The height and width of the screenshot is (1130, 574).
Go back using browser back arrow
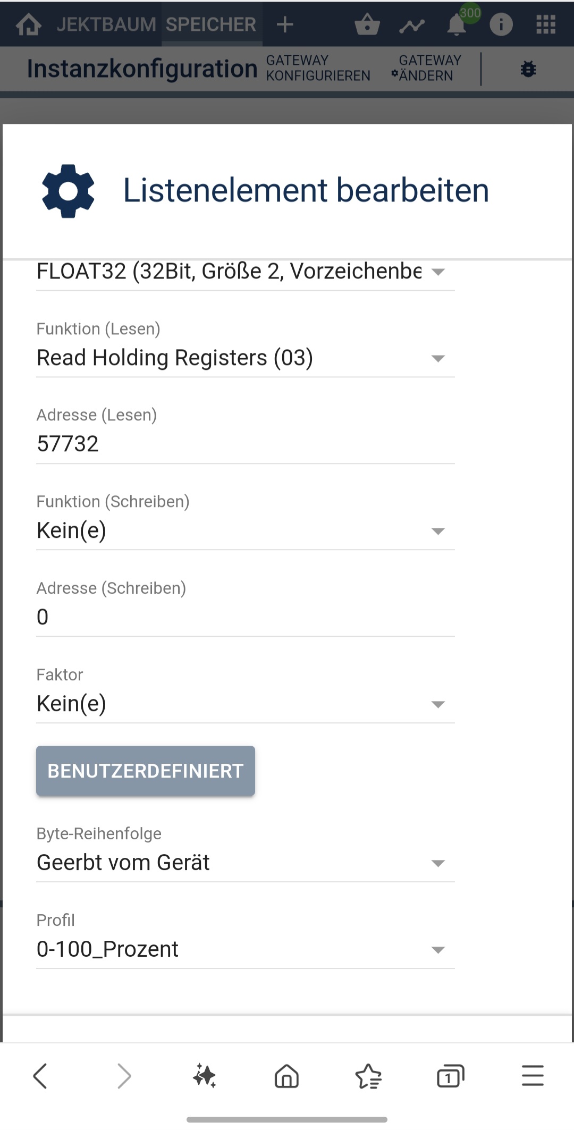40,1076
